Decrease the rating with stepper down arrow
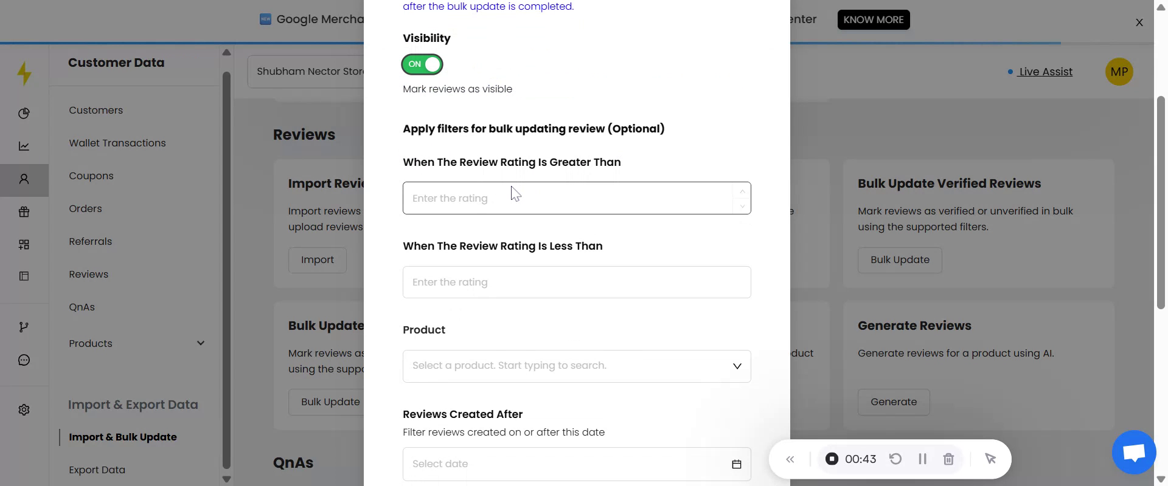Image resolution: width=1168 pixels, height=486 pixels. 742,206
